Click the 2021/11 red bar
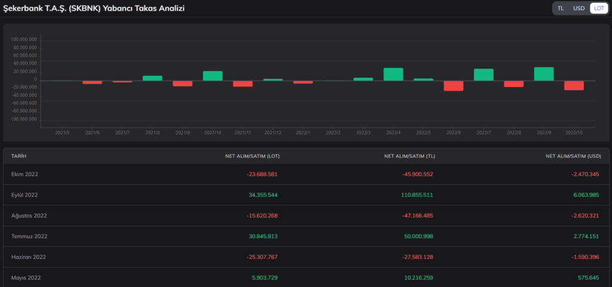Screen dimensions: 612x287 click(243, 84)
